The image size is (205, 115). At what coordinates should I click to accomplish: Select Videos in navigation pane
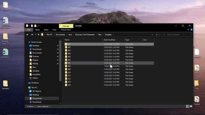coord(35,78)
